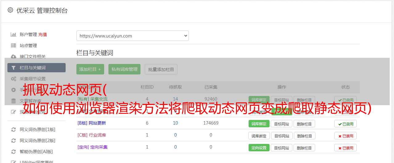This screenshot has width=394, height=163.
Task: Click the 操作 column header
Action: (x=282, y=87)
